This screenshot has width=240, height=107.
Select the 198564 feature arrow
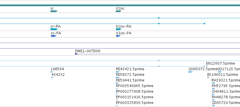(52, 72)
